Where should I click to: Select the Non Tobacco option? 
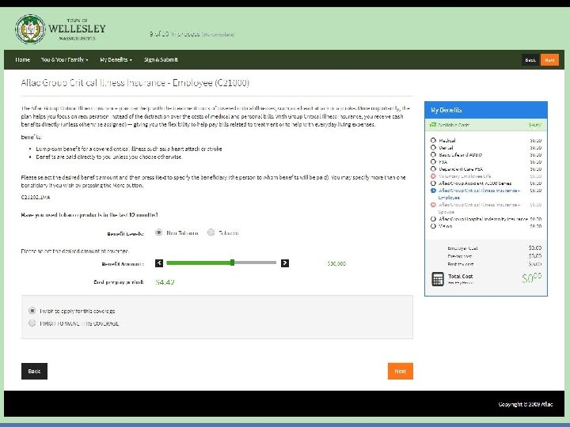coord(158,232)
